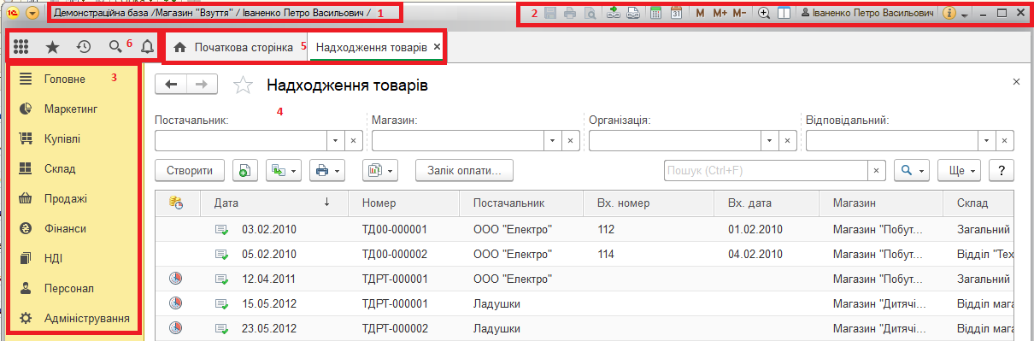Screen dimensions: 1034x341
Task: Close the Надходження товарів form
Action: pos(1016,81)
